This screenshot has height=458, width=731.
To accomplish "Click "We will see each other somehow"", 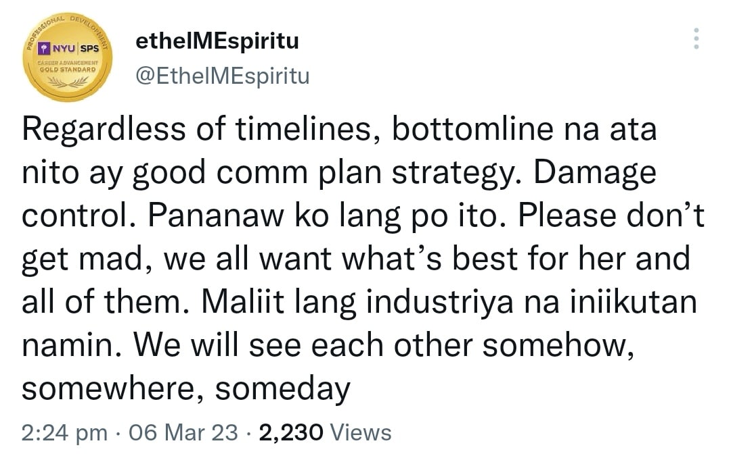I will point(386,345).
